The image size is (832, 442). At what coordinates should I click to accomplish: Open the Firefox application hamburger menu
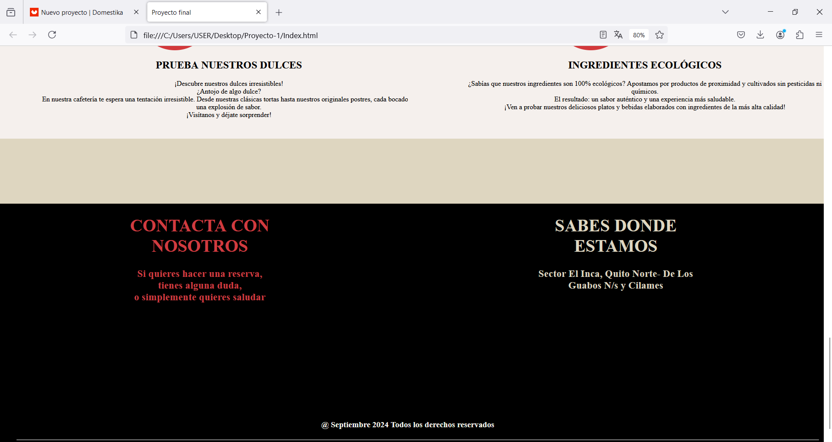pos(819,35)
